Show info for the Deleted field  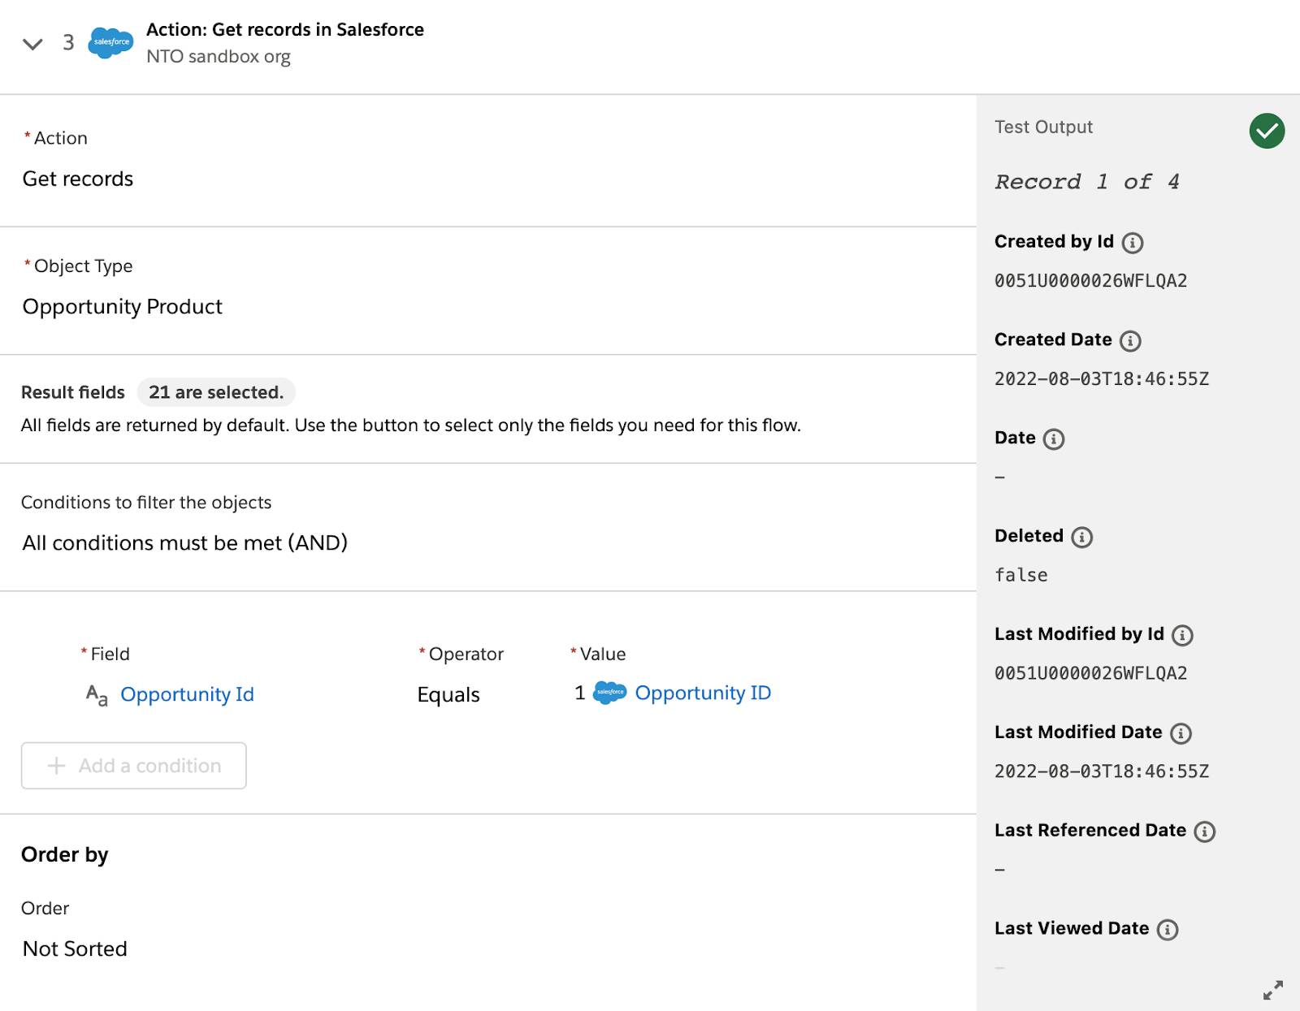[x=1081, y=538]
